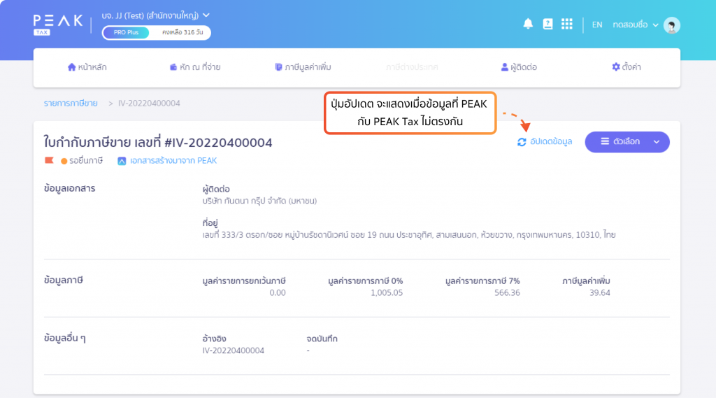Go to หน้าหลัก tab
Screen dimensions: 716x398
[87, 67]
